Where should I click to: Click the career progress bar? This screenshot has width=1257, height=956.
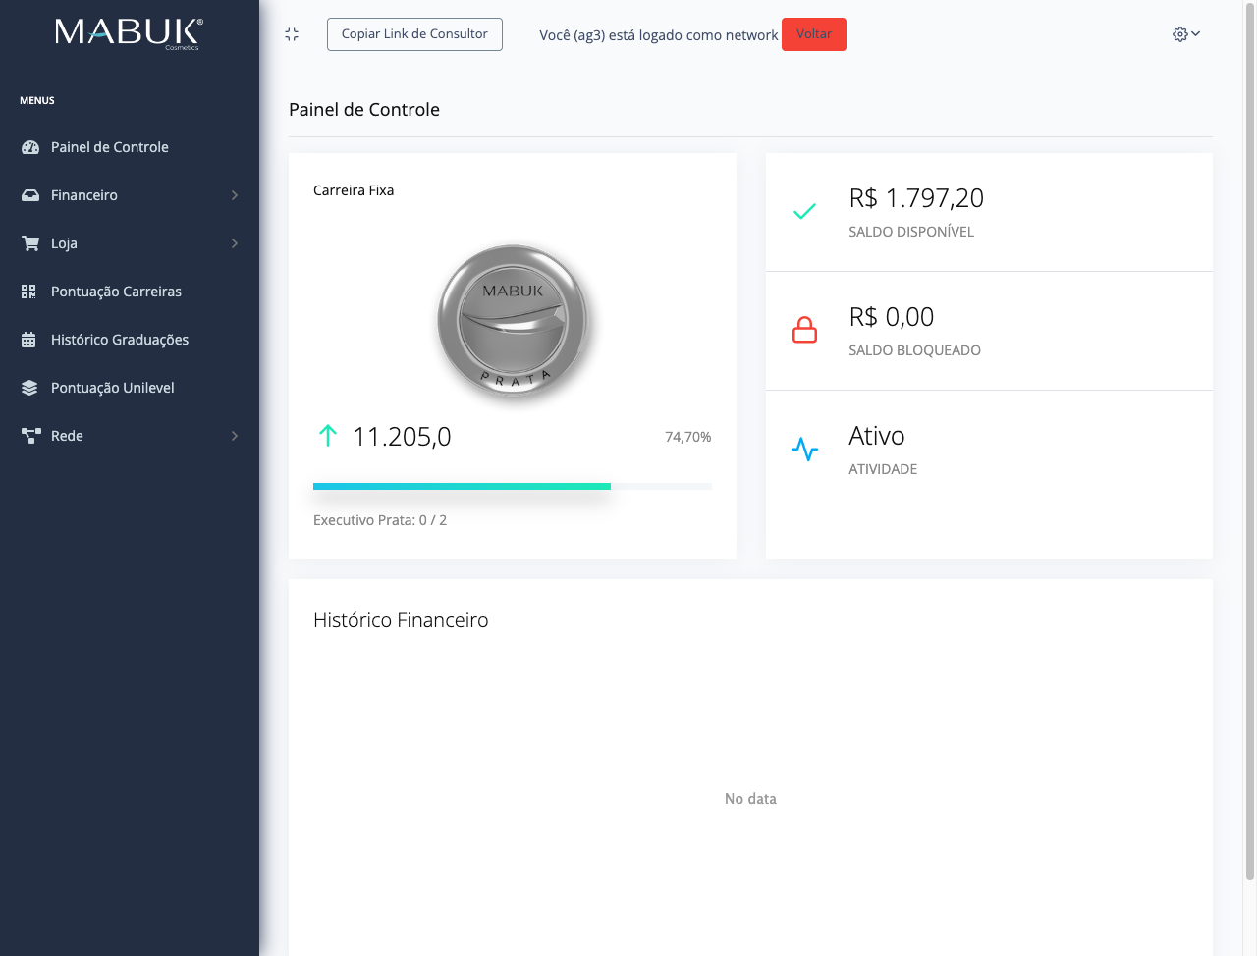[512, 486]
